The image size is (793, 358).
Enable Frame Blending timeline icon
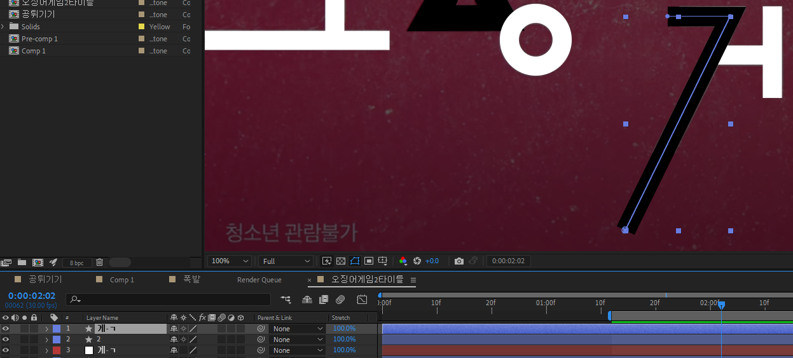[x=324, y=299]
